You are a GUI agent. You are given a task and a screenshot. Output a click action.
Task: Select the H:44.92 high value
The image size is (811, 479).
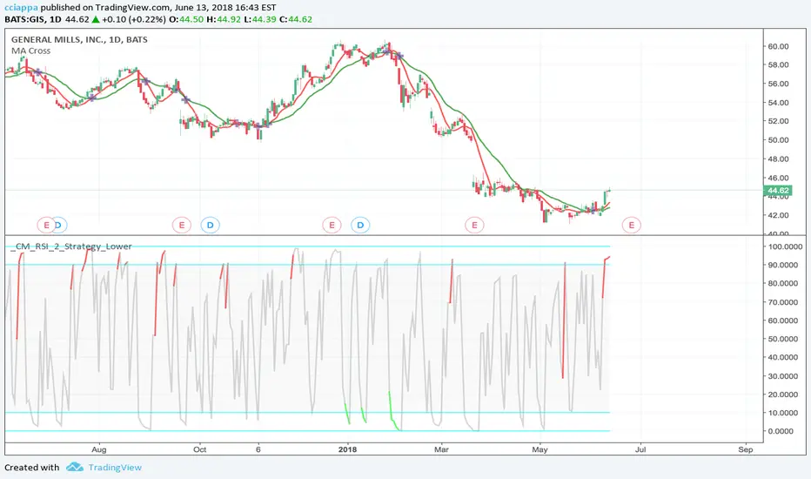224,20
